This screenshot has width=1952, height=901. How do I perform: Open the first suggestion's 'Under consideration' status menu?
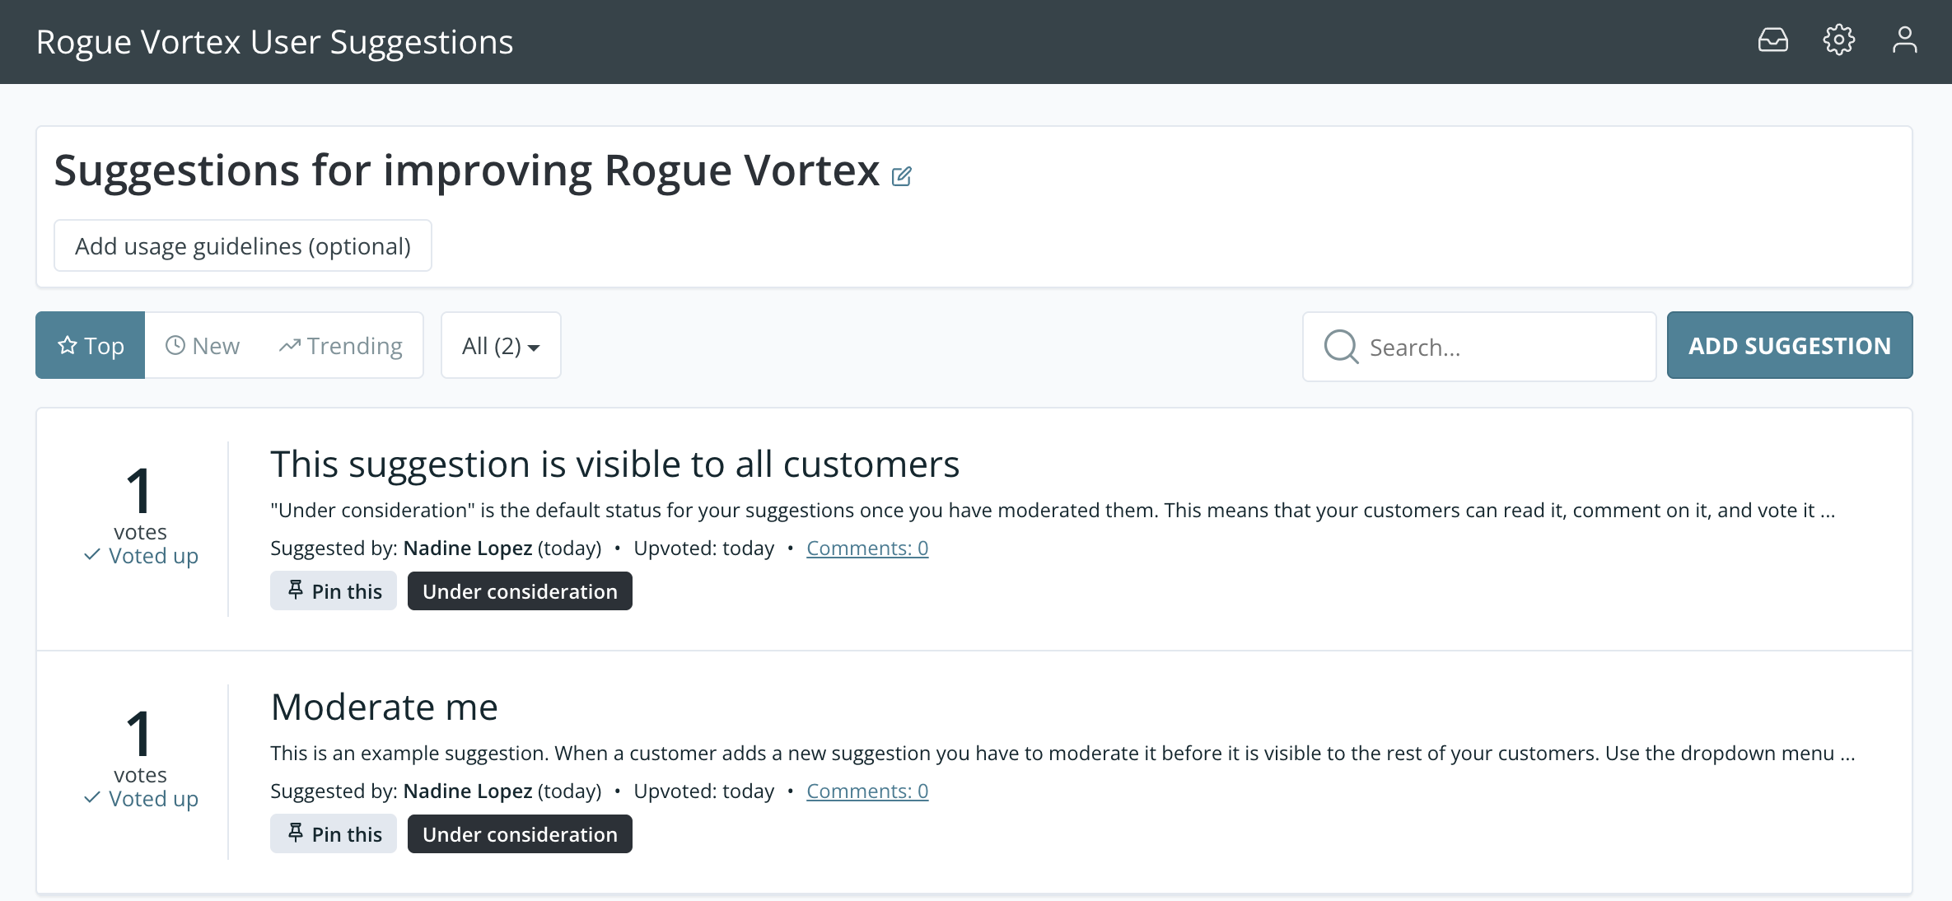tap(520, 591)
